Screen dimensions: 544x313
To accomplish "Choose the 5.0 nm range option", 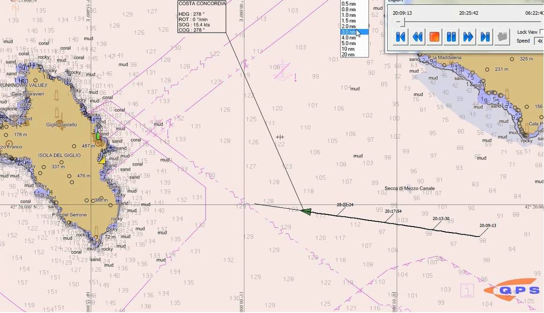I will pos(349,43).
